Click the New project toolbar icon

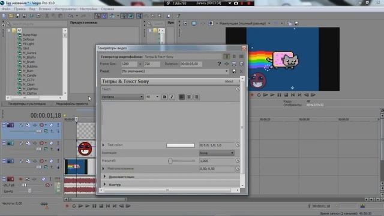tap(4, 16)
